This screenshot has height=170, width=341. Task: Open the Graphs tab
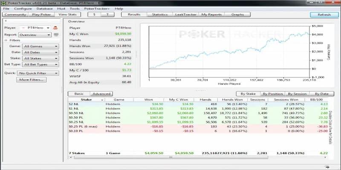pyautogui.click(x=237, y=14)
